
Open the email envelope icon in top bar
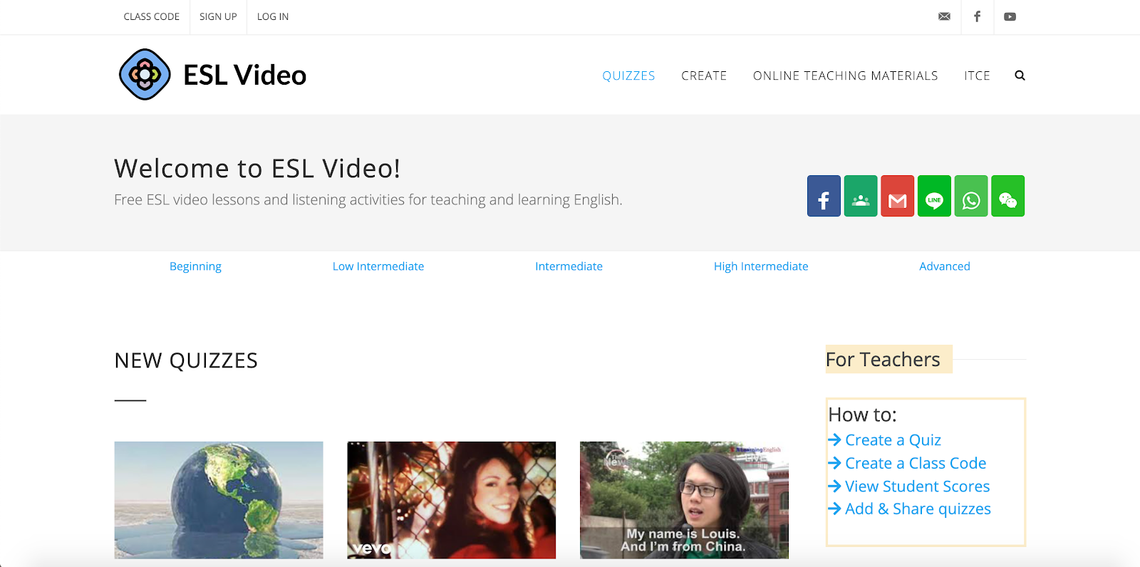[944, 16]
